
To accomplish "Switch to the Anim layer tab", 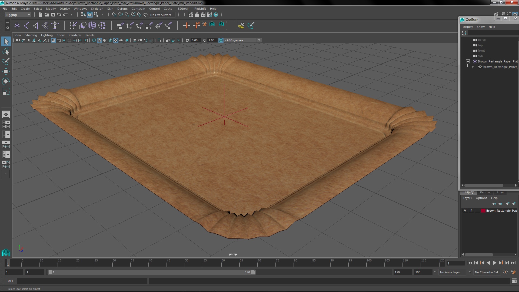I will pos(500,192).
